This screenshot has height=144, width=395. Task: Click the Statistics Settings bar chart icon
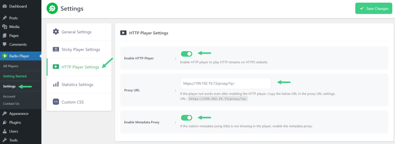(x=56, y=84)
